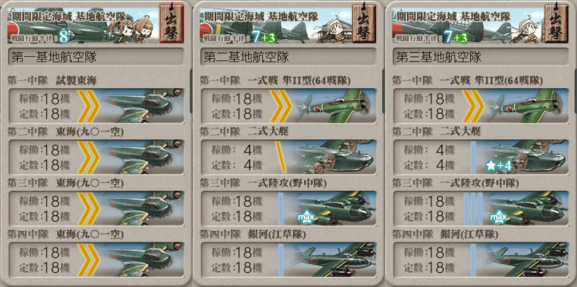Toggle the second air base 出撃 tag
The image size is (577, 287).
364,23
